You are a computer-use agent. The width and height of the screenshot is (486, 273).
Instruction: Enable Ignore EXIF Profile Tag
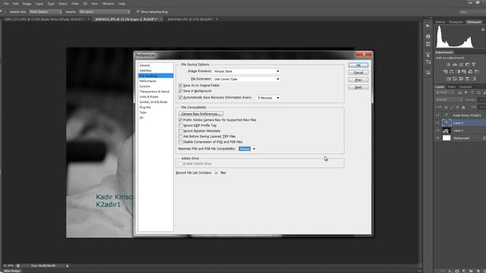tap(181, 125)
